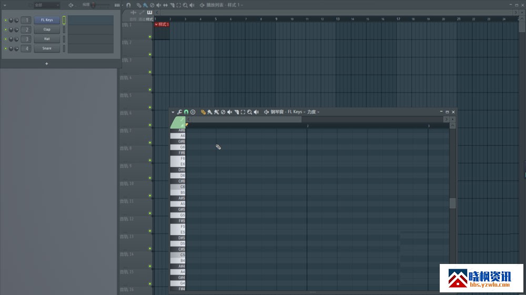Open the Hat channel button
Image resolution: width=526 pixels, height=295 pixels.
47,39
